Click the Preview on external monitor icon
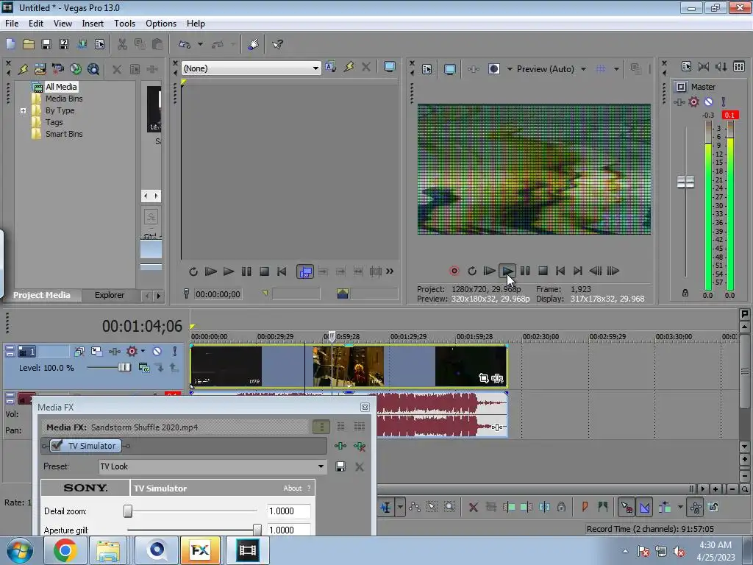The height and width of the screenshot is (565, 753). [x=449, y=68]
